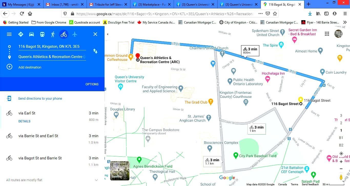Zoom in the map
350x186 pixels.
[341, 161]
